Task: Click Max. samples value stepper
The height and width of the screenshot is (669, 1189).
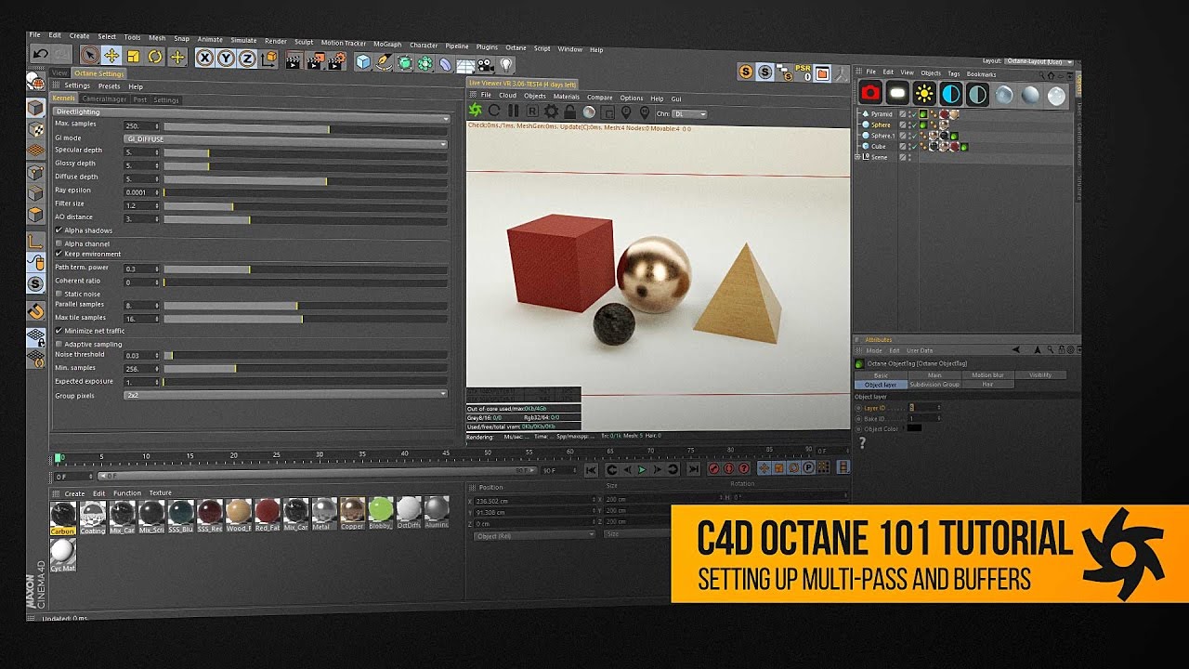Action: point(157,125)
